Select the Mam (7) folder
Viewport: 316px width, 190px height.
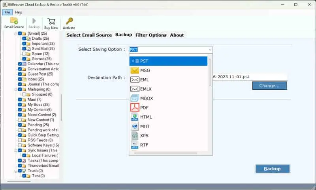pyautogui.click(x=34, y=100)
